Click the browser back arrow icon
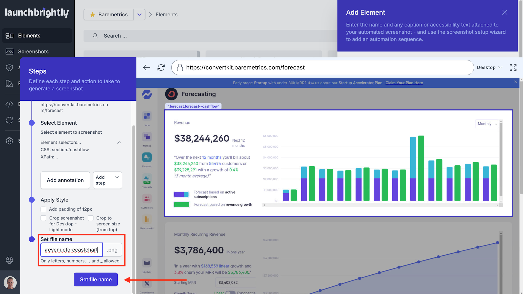 (147, 68)
